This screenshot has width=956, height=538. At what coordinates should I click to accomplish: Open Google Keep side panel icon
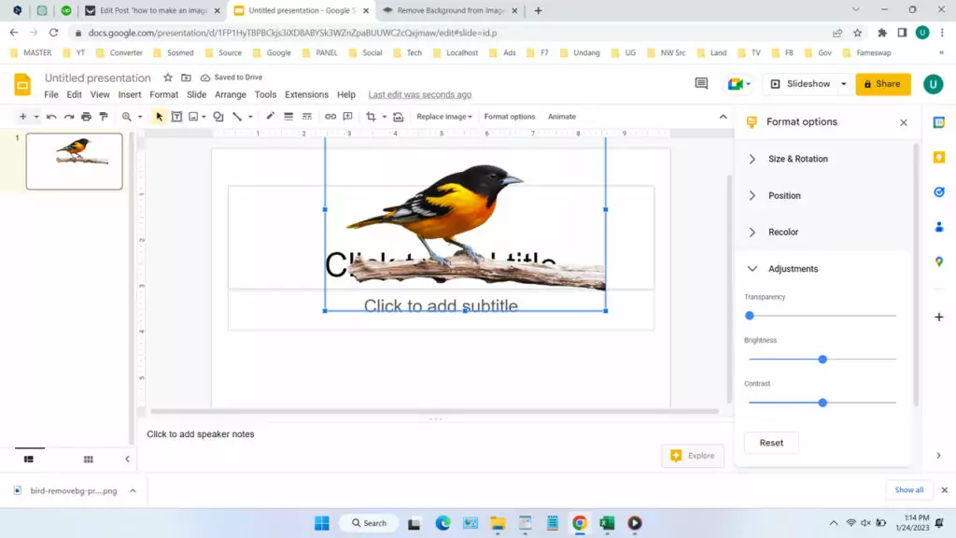[939, 157]
